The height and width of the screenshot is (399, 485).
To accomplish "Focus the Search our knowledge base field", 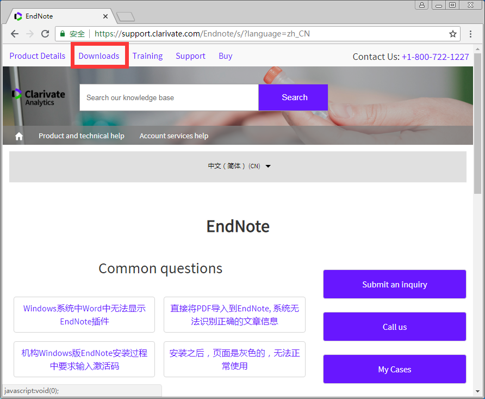I will coord(169,97).
